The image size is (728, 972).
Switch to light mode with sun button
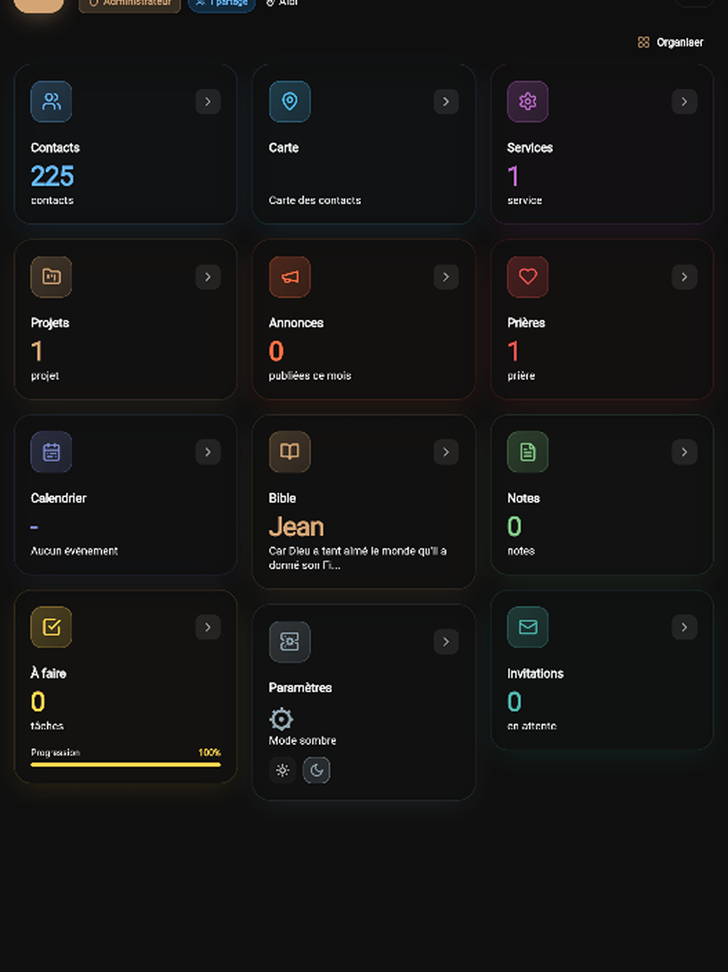click(x=282, y=770)
